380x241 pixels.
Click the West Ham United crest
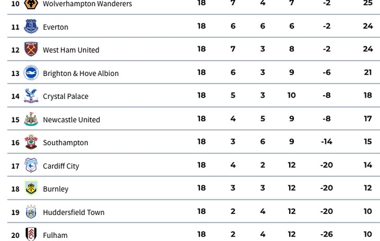(x=31, y=49)
